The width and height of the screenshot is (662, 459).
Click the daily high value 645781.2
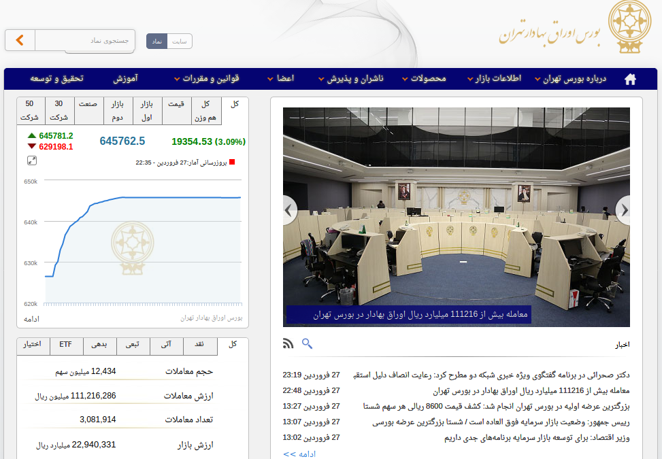tap(56, 136)
